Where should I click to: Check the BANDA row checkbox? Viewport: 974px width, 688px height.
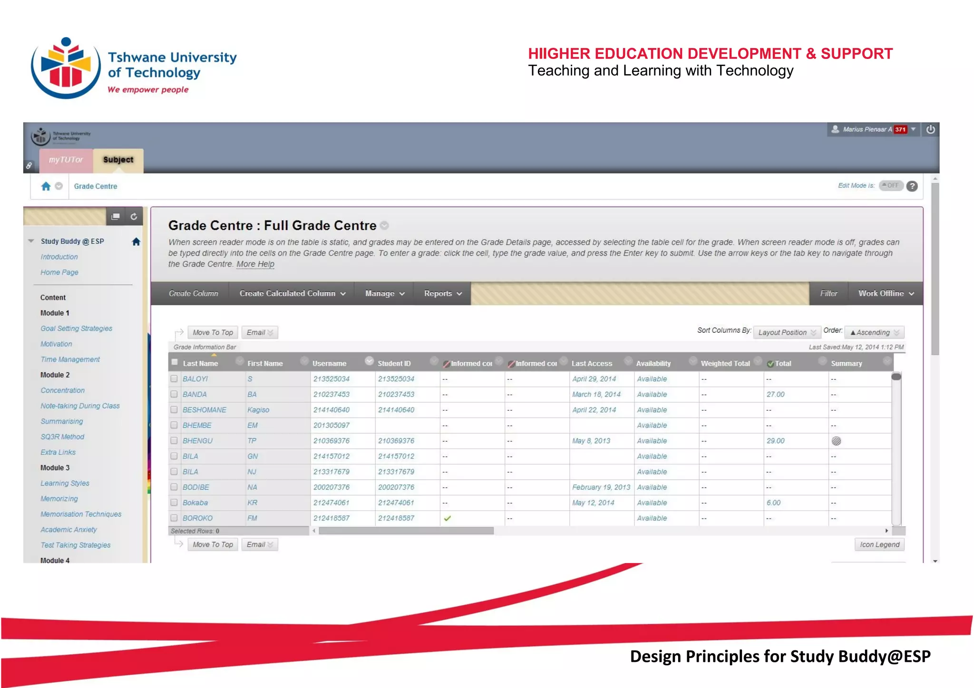[174, 394]
